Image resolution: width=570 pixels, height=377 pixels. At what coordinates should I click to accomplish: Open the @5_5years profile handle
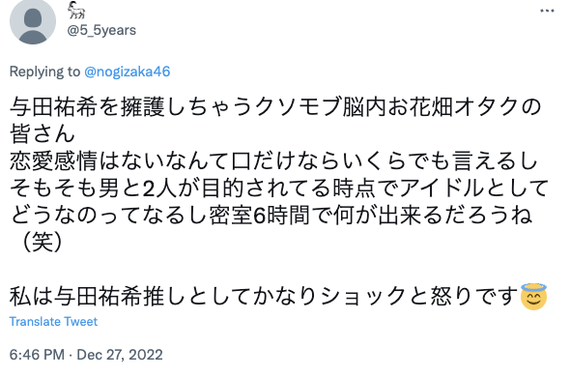[101, 30]
